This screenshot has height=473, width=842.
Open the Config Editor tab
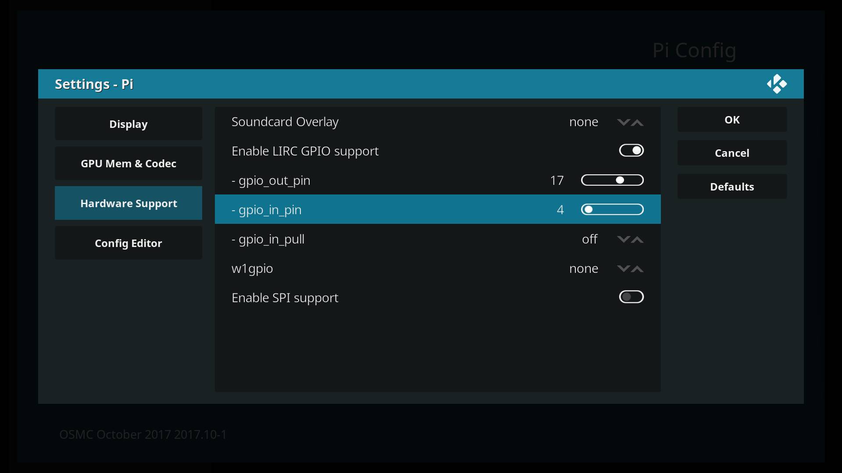click(x=128, y=243)
